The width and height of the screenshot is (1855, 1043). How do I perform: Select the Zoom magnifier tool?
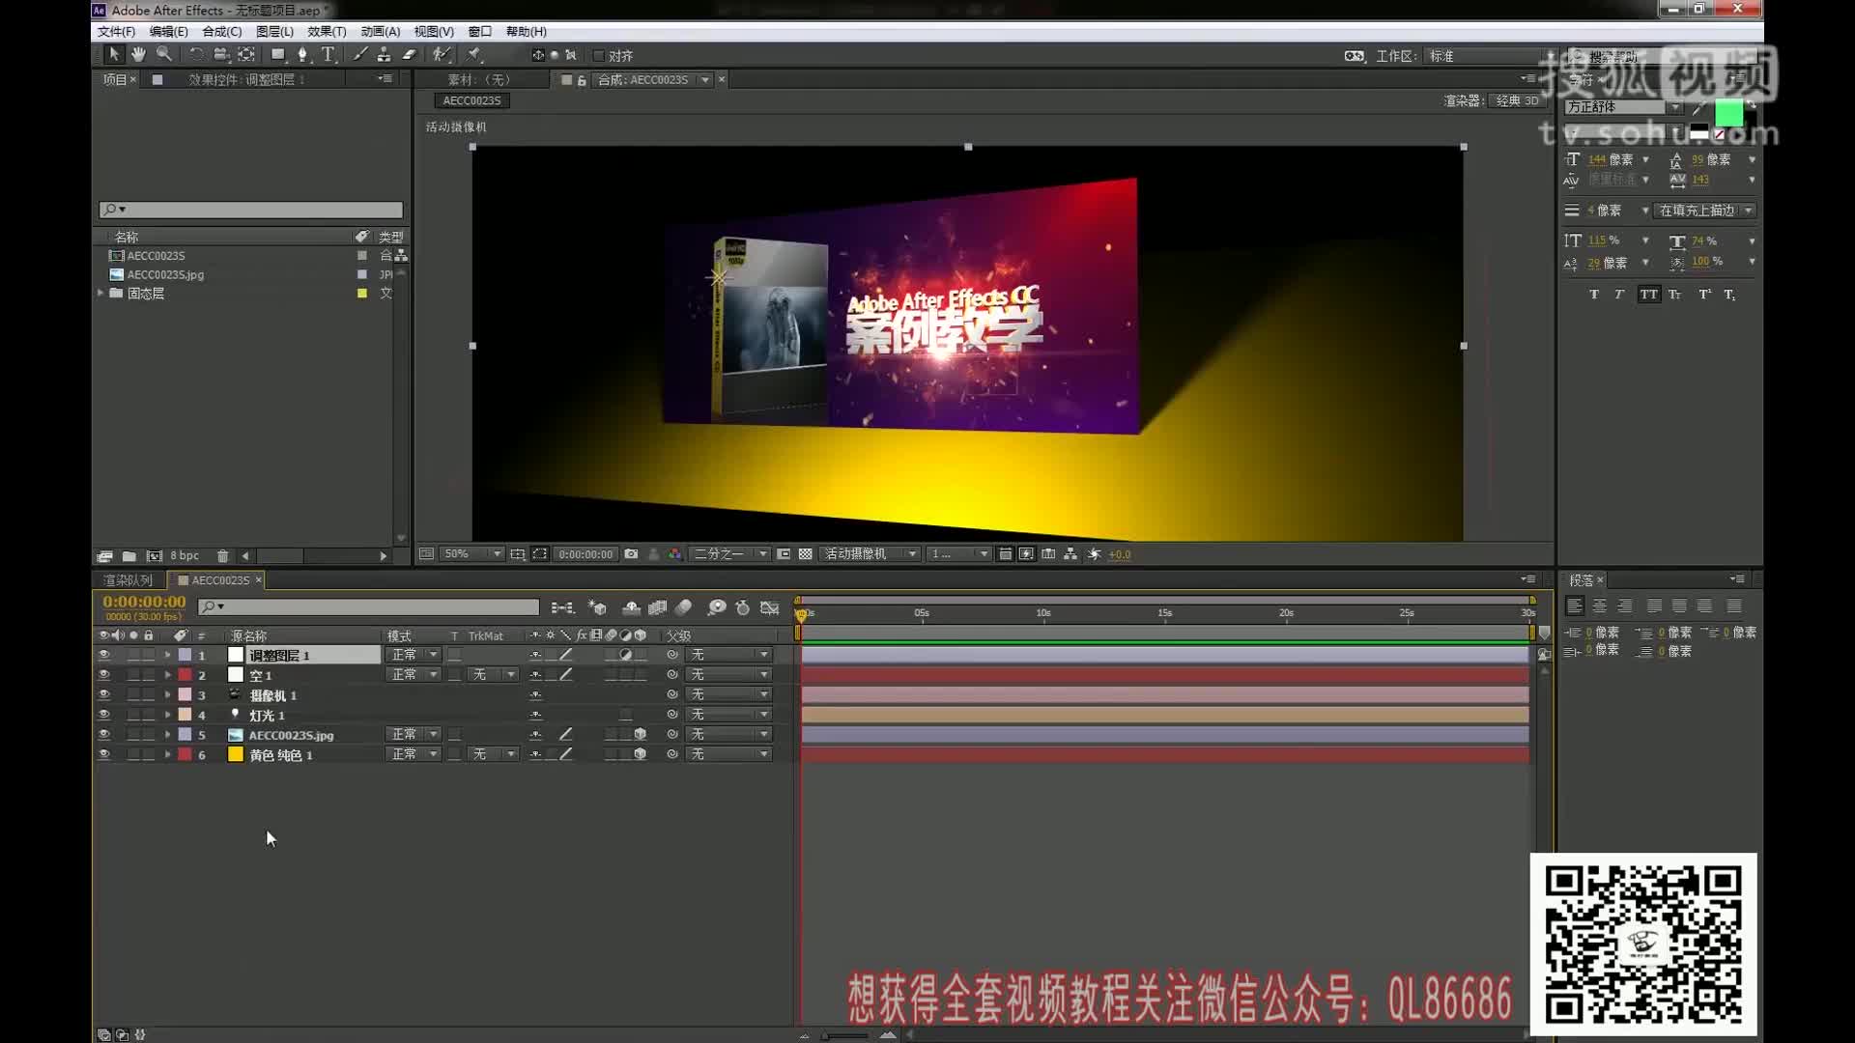coord(164,55)
